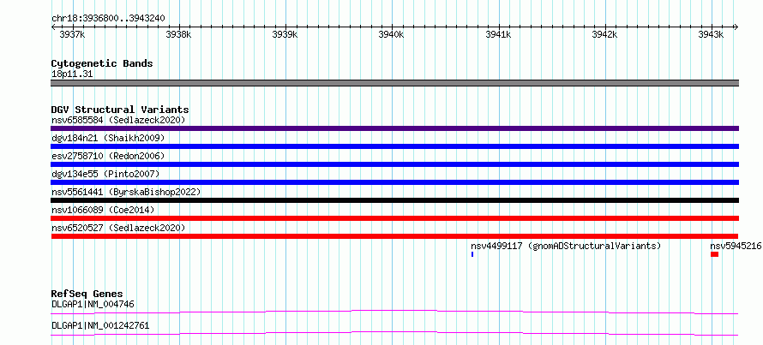763x345 pixels.
Task: Click the 3941k ruler position
Action: point(498,34)
